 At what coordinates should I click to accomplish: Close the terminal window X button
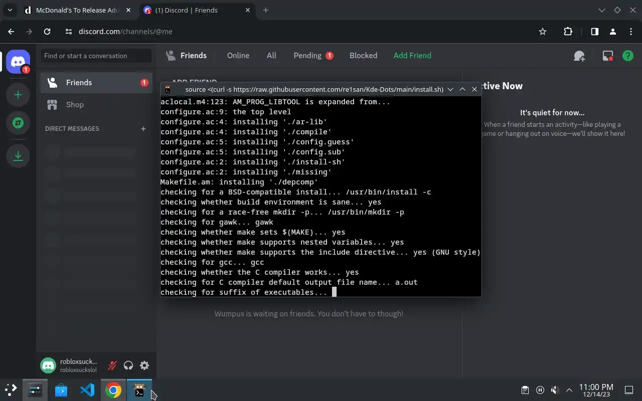(474, 89)
